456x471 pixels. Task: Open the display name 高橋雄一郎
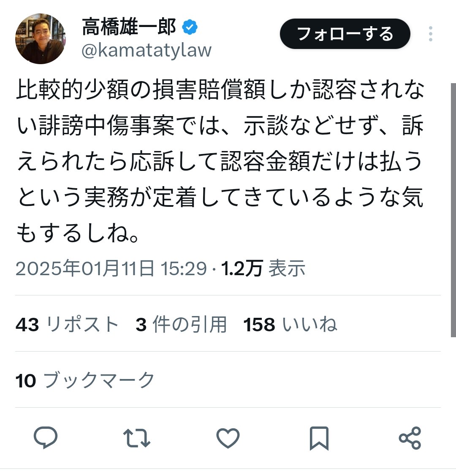129,27
